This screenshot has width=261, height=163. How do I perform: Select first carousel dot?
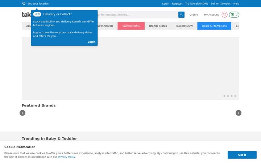coord(224,96)
